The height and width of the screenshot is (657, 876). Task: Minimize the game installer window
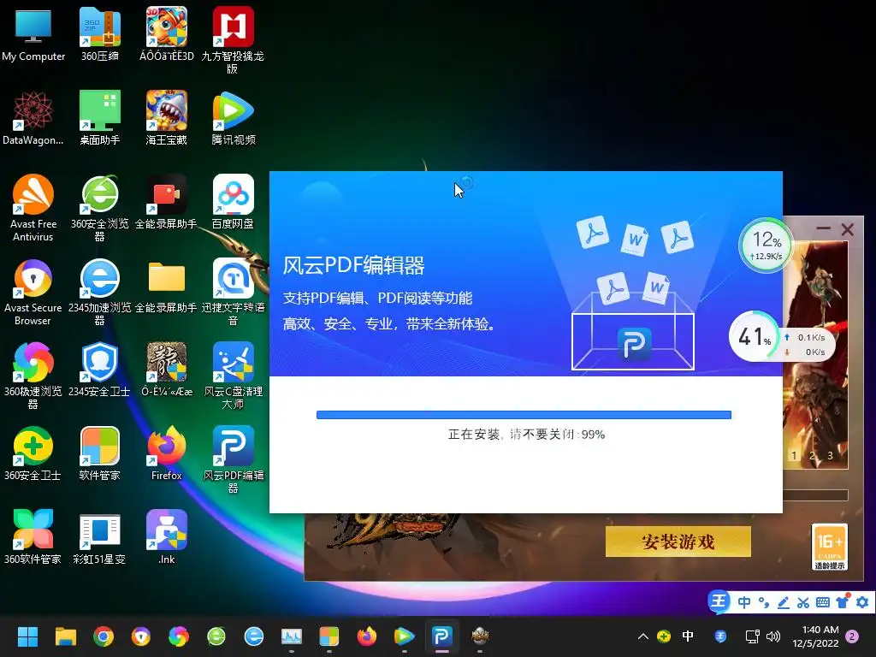pyautogui.click(x=823, y=228)
